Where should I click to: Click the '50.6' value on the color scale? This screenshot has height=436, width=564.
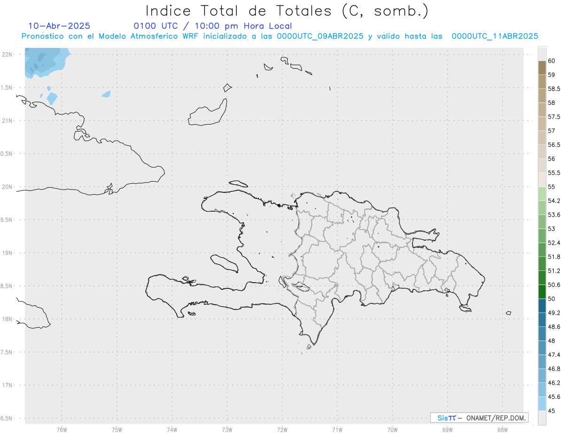(x=554, y=285)
